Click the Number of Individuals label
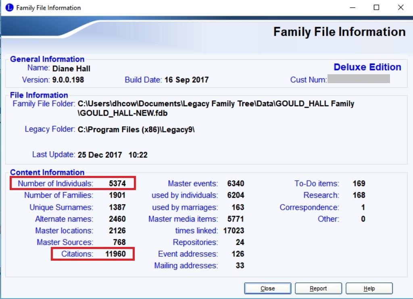This screenshot has height=299, width=413. 56,183
